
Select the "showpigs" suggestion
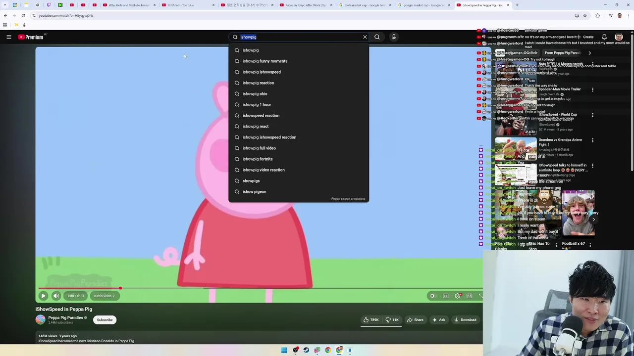click(x=299, y=181)
